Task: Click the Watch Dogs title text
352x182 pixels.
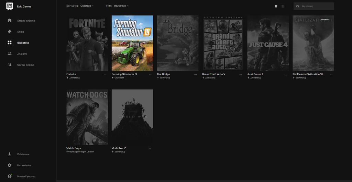Action: (x=74, y=148)
